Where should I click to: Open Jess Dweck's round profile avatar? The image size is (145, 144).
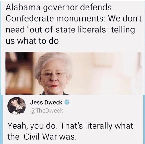click(17, 106)
